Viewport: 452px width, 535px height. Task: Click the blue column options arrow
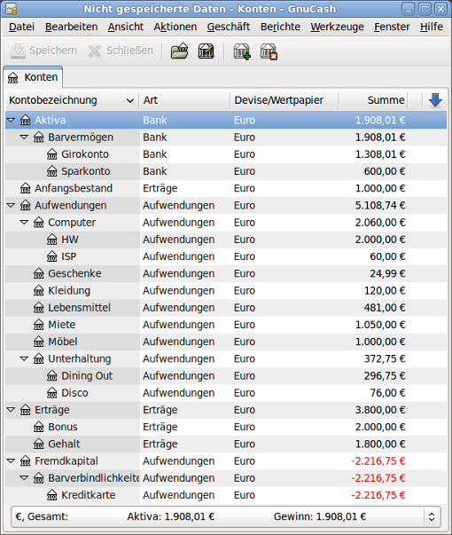(435, 100)
